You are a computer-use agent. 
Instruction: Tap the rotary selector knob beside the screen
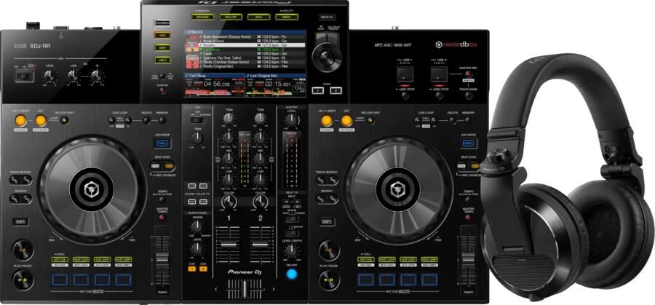click(327, 58)
